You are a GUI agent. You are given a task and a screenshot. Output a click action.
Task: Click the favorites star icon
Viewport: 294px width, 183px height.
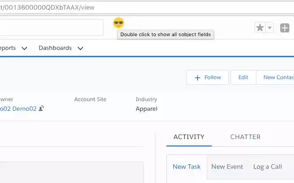260,27
